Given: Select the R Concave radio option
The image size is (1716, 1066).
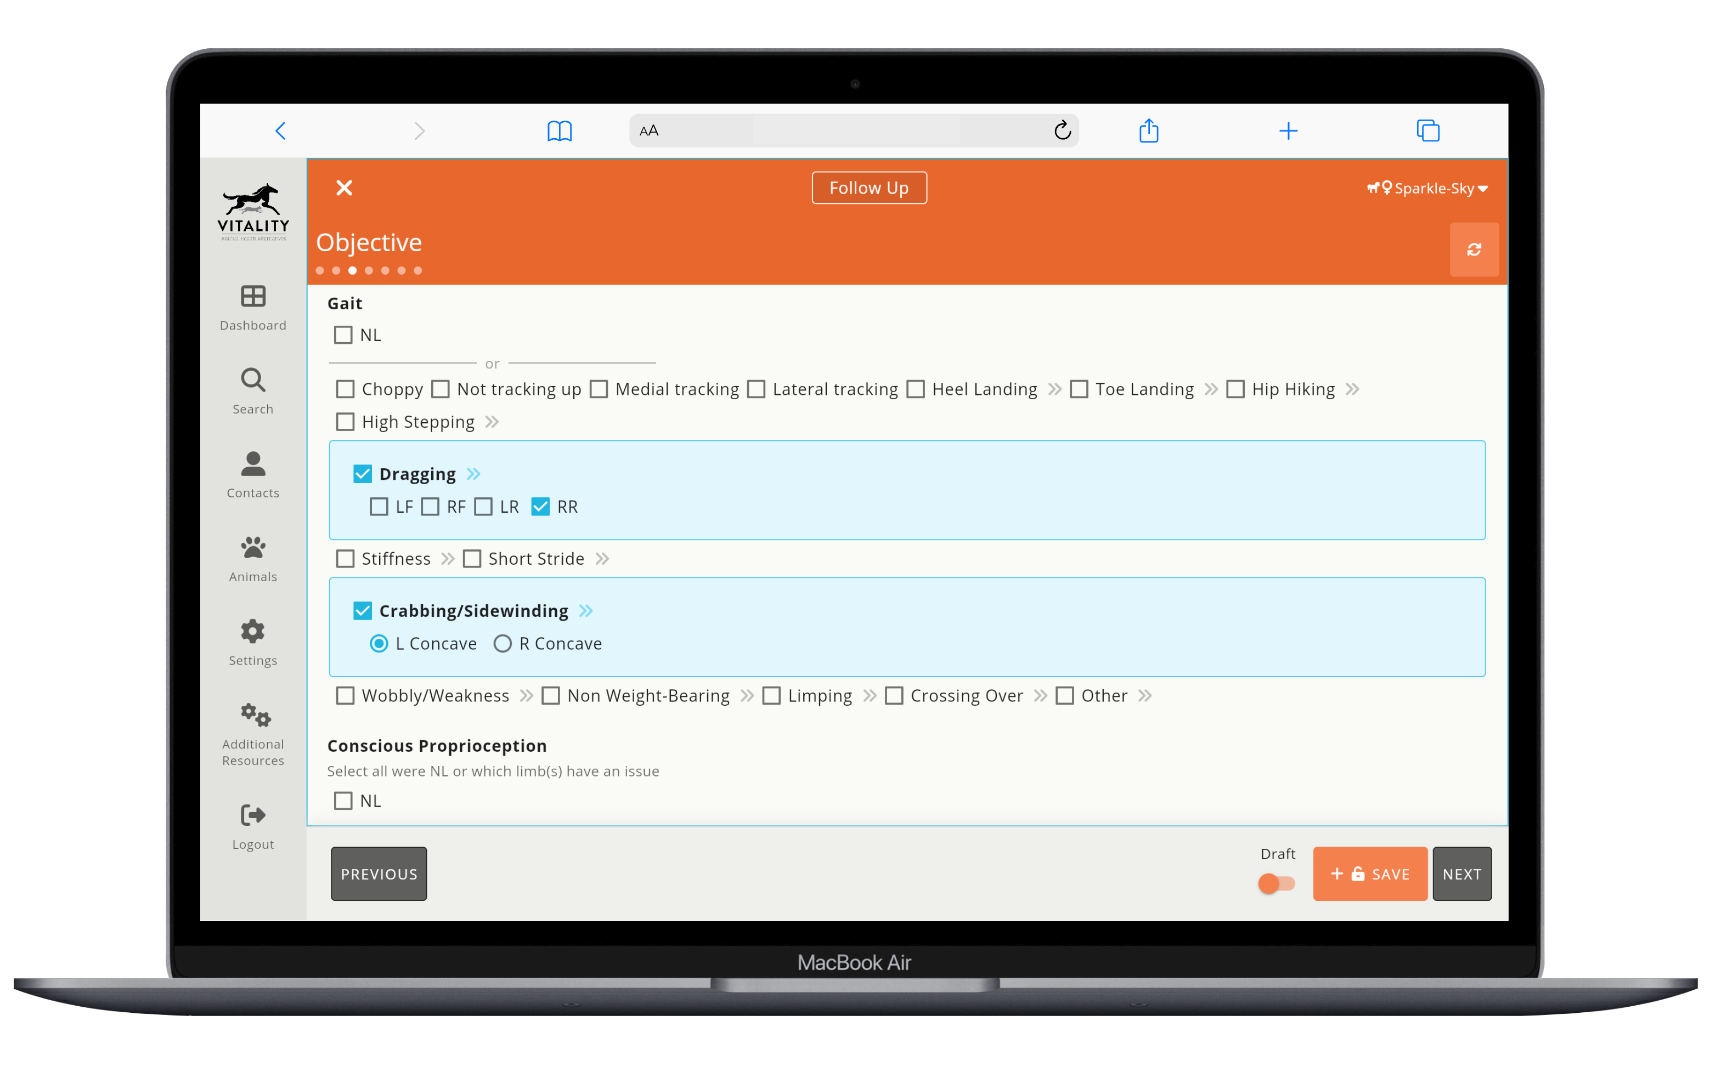Looking at the screenshot, I should tap(502, 644).
